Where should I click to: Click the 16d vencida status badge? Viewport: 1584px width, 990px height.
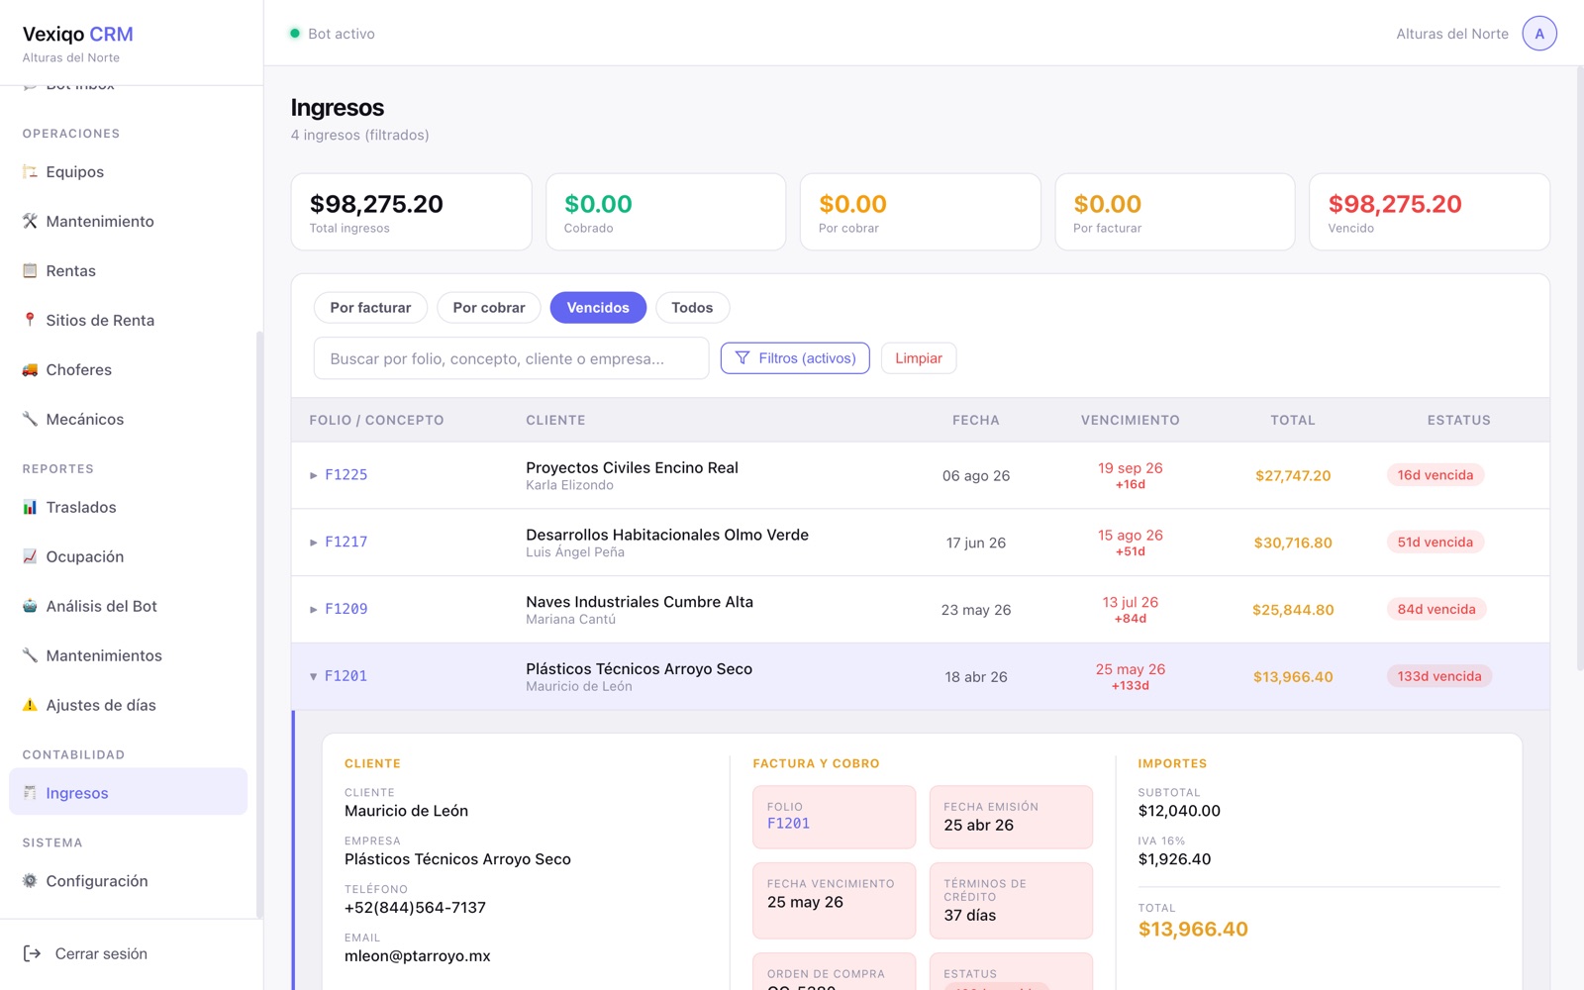[1435, 475]
